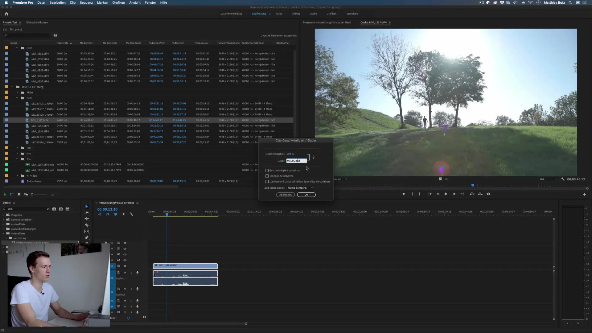The image size is (592, 333).
Task: Open the Marken menu
Action: [x=103, y=2]
